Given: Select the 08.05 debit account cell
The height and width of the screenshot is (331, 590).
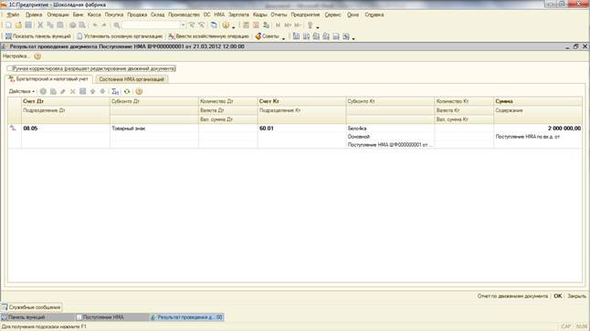Looking at the screenshot, I should click(x=66, y=129).
